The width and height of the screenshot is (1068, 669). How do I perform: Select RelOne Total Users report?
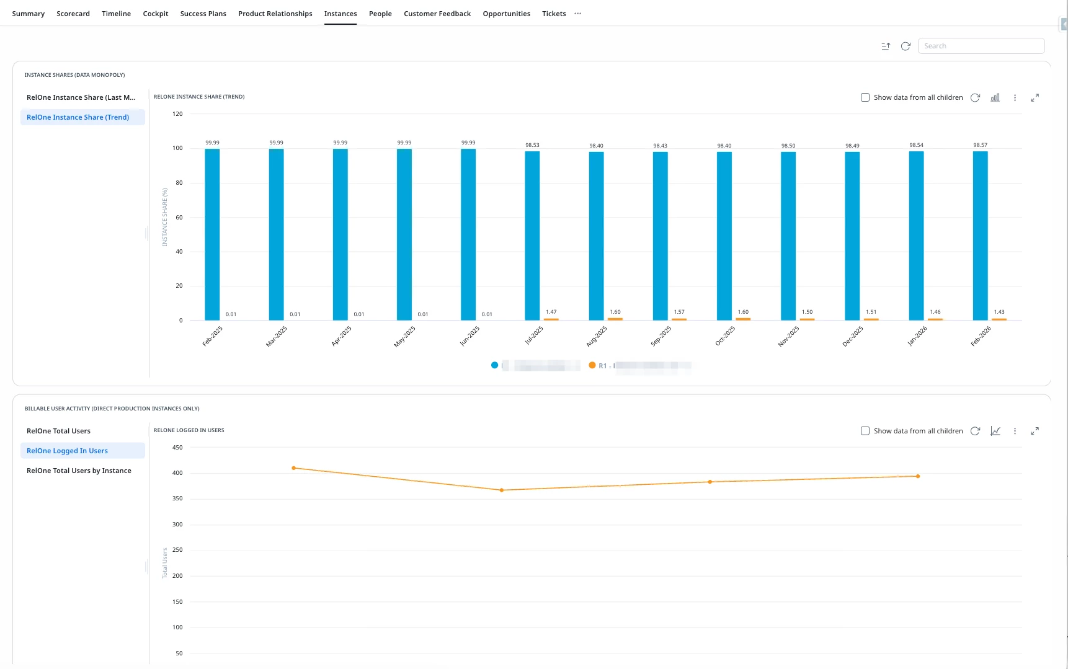[x=82, y=431]
